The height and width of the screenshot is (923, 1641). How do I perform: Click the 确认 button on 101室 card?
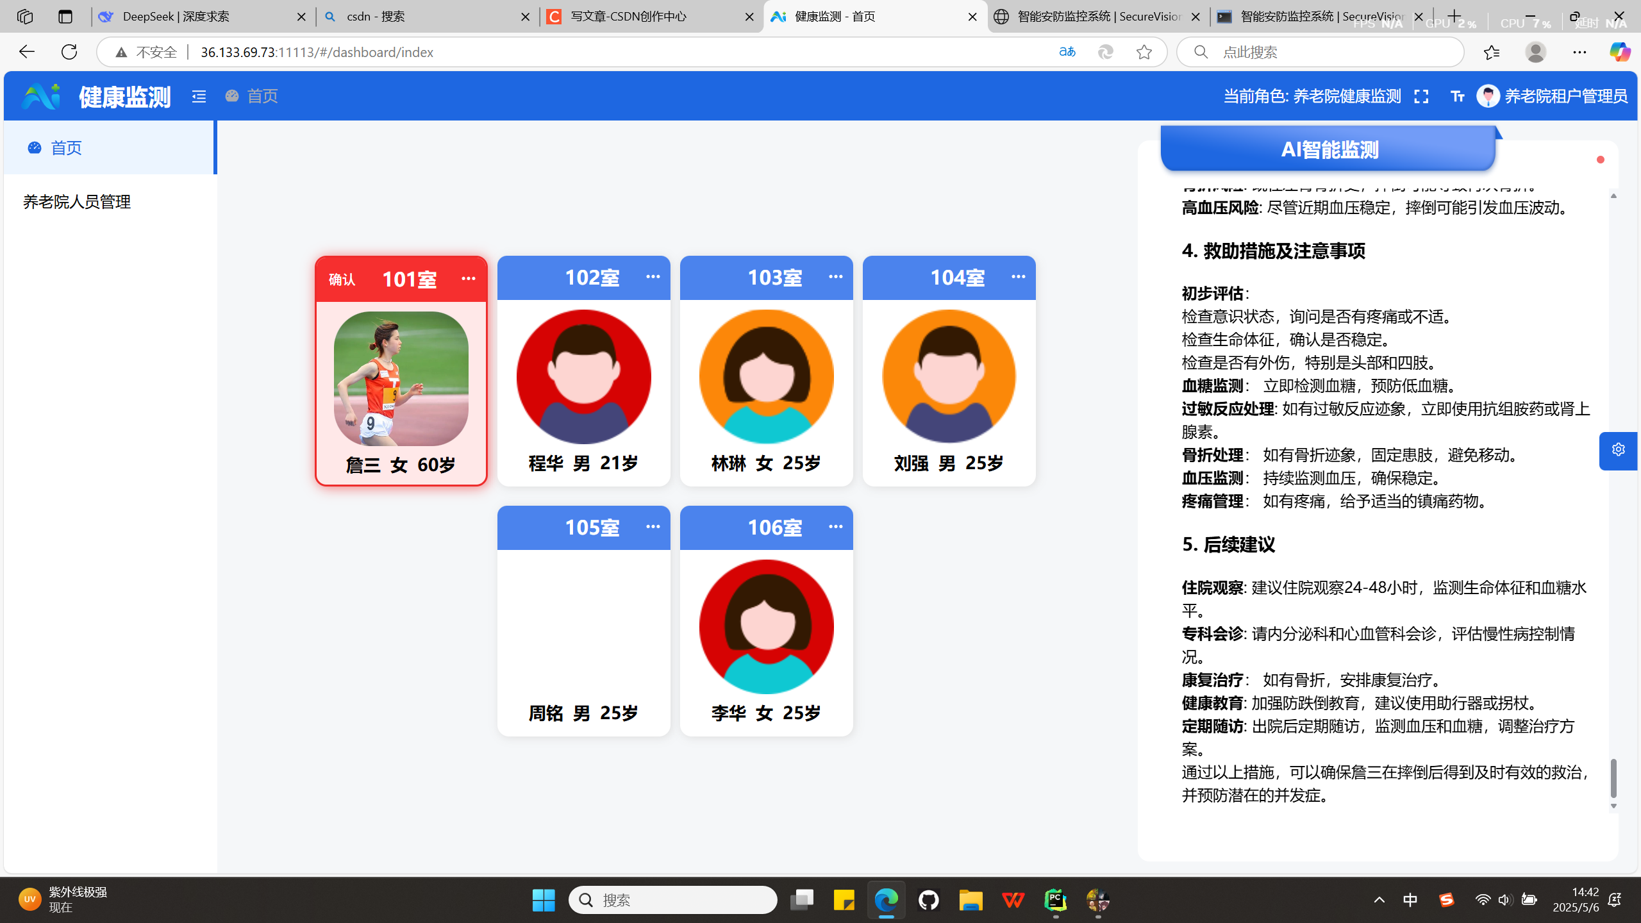(x=342, y=279)
